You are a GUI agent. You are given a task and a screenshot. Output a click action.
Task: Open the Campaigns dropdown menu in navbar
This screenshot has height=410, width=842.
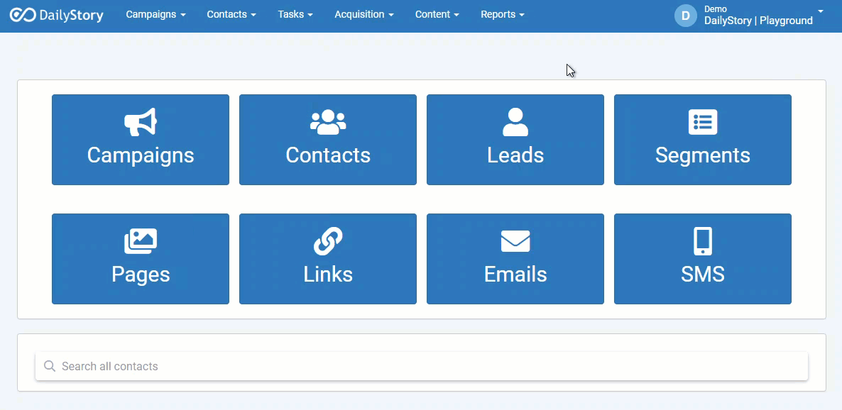click(x=155, y=14)
